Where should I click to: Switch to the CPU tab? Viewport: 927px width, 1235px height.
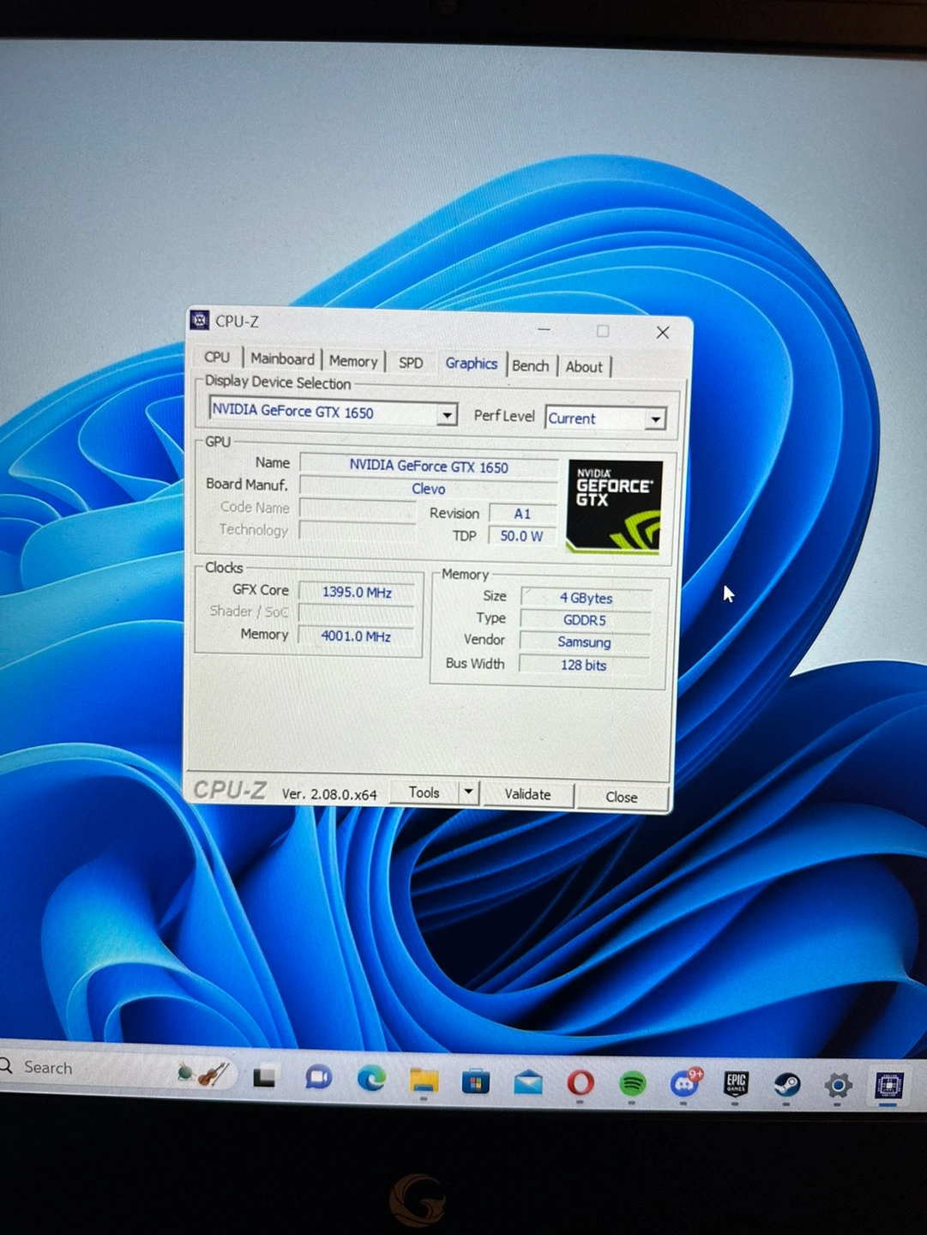[x=217, y=357]
